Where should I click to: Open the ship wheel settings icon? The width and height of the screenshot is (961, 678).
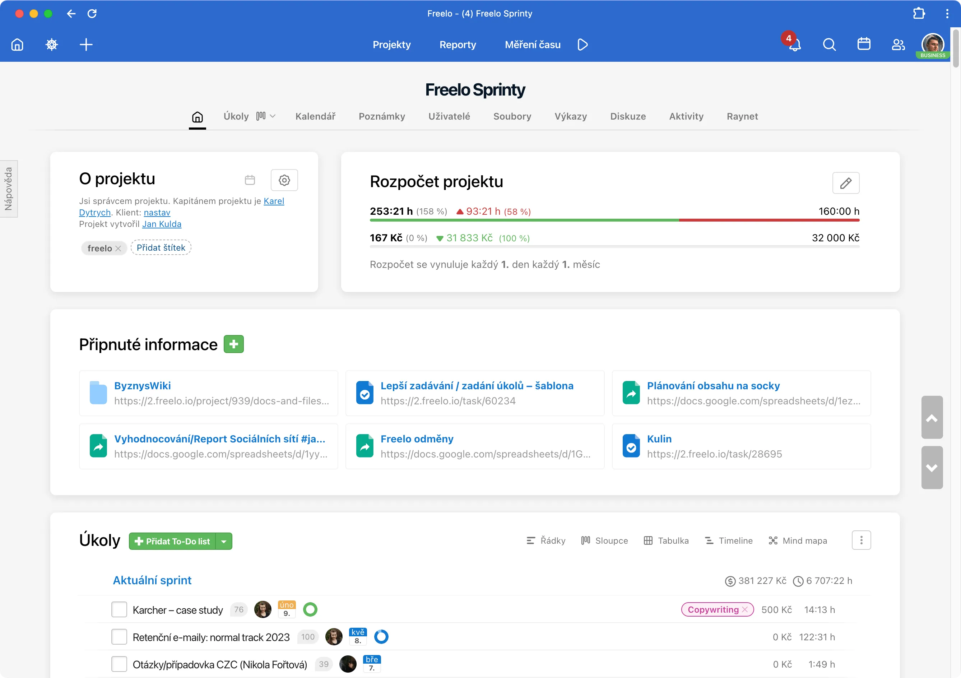click(51, 45)
